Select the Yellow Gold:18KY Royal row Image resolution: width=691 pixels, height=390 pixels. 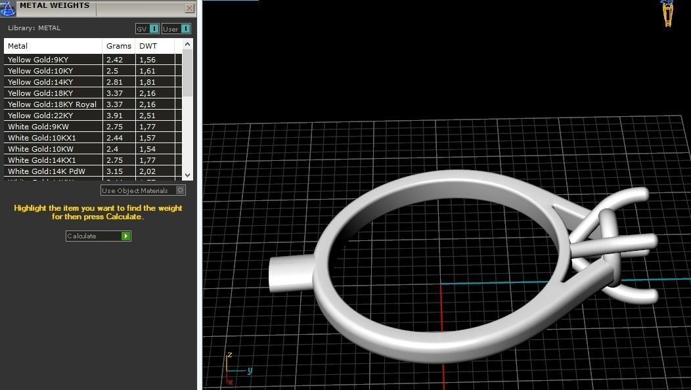coord(93,104)
